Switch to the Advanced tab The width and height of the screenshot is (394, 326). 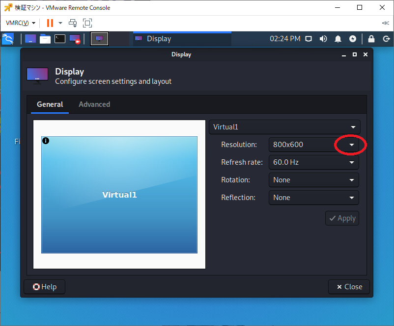point(94,104)
